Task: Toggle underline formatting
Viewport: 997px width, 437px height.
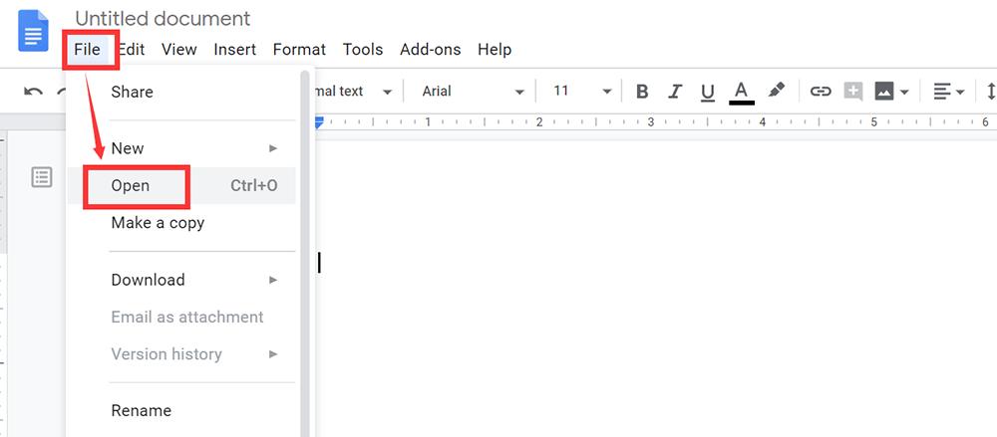Action: [x=708, y=92]
